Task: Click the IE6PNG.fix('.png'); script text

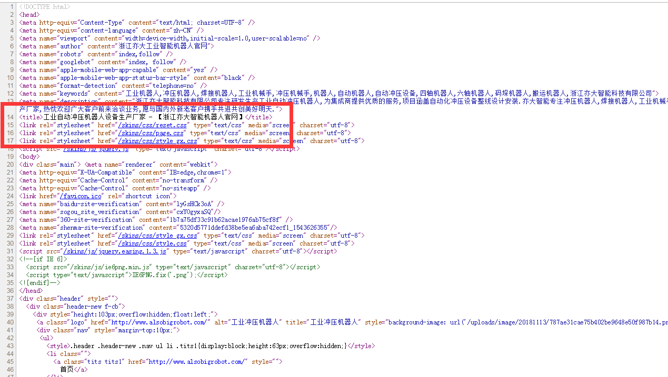Action: (x=164, y=275)
